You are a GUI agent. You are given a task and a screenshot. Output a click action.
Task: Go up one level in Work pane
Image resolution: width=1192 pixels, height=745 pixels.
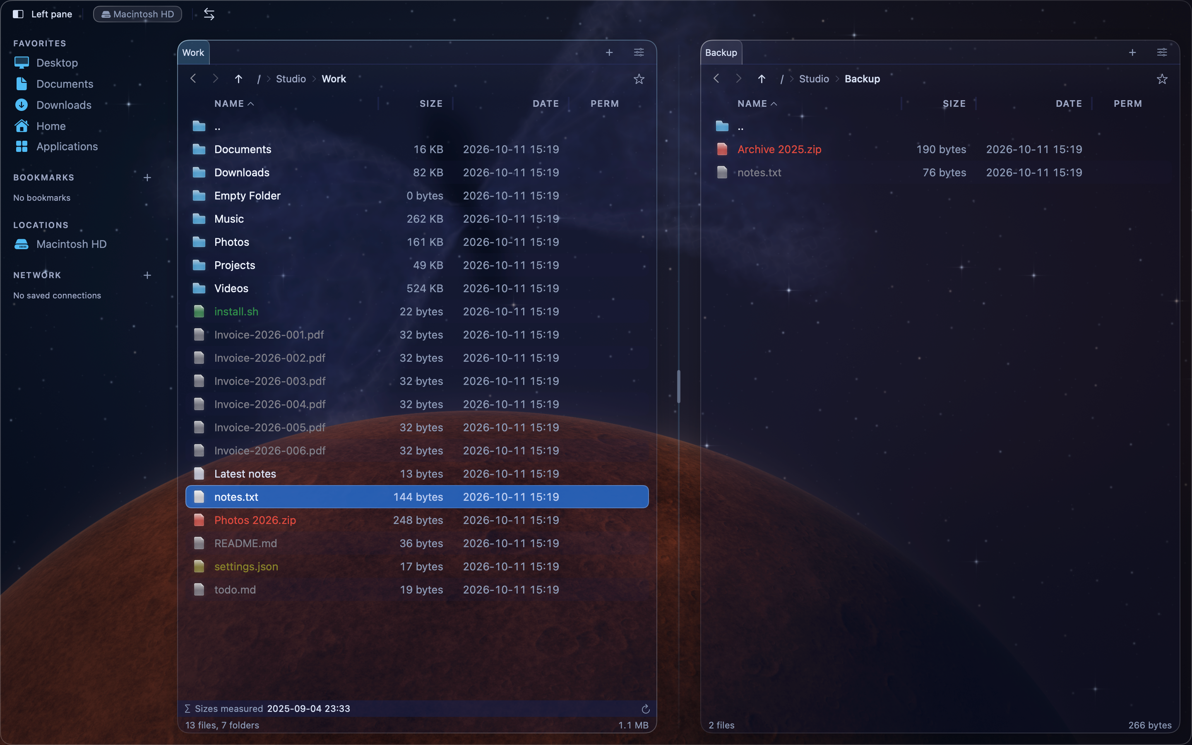tap(238, 79)
